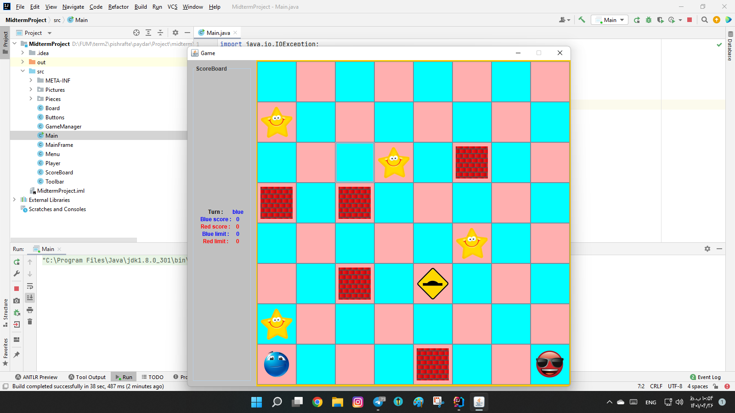
Task: Click the Debug 'Main' bug icon
Action: point(649,20)
